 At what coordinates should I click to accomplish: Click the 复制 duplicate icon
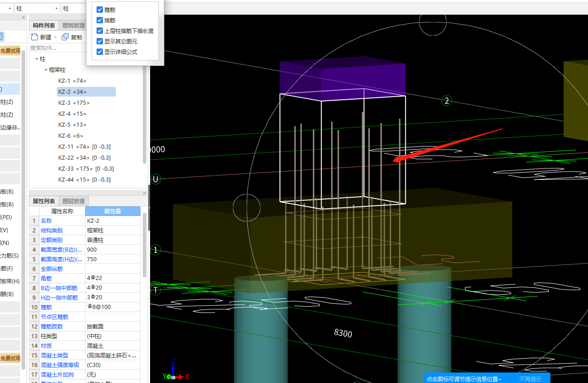click(65, 37)
